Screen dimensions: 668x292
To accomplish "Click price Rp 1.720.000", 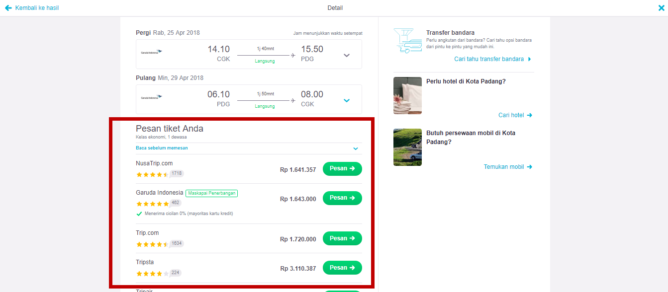I will click(298, 239).
